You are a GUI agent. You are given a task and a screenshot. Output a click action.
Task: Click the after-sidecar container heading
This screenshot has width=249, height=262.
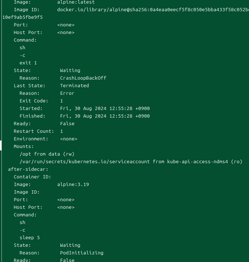point(28,169)
